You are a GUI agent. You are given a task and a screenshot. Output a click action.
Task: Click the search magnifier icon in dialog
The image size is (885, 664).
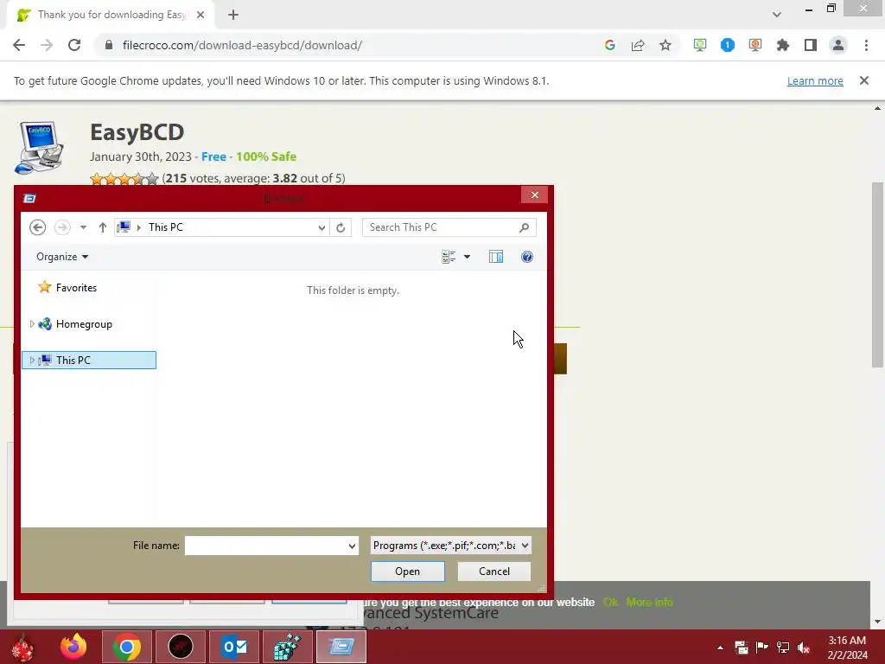(x=525, y=227)
